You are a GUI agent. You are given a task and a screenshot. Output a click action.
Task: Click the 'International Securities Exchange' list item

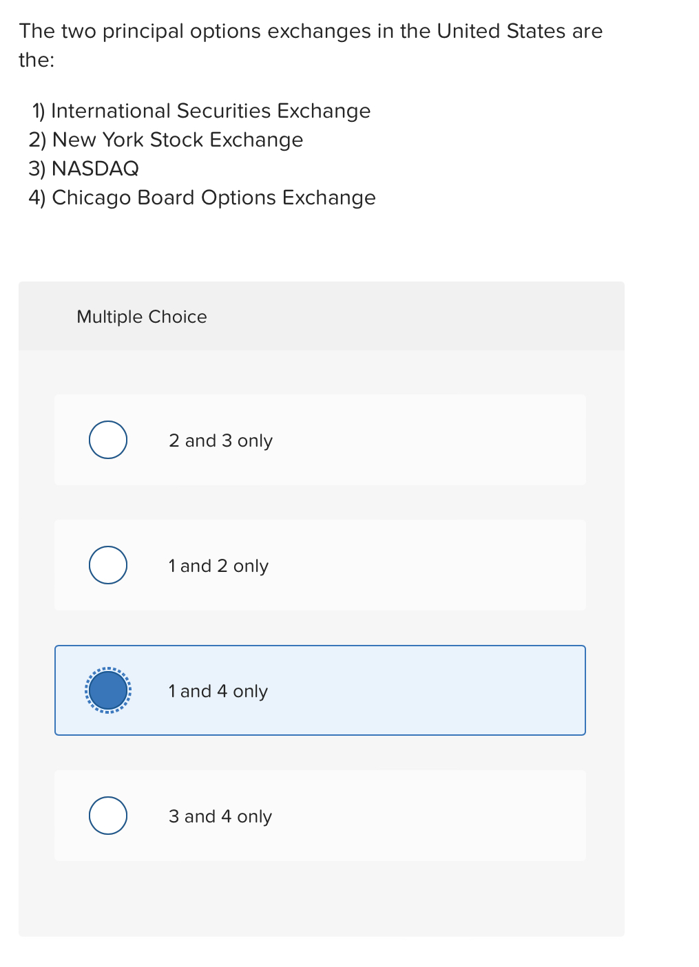[x=201, y=111]
